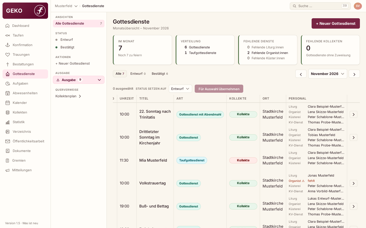Open Dokumente via its document icon
The height and width of the screenshot is (228, 366).
click(8, 151)
